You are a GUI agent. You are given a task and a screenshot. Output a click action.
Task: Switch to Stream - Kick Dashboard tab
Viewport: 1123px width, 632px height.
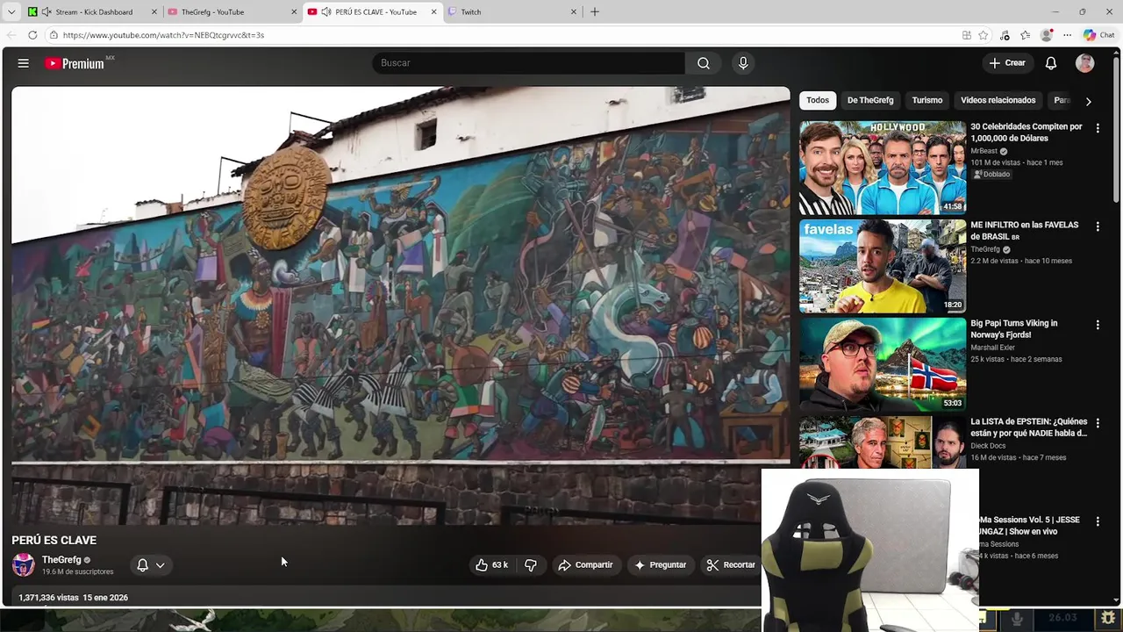coord(94,11)
